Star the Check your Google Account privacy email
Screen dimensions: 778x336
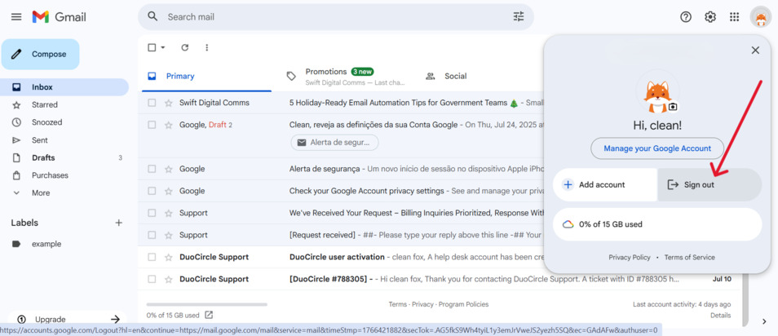pos(169,191)
